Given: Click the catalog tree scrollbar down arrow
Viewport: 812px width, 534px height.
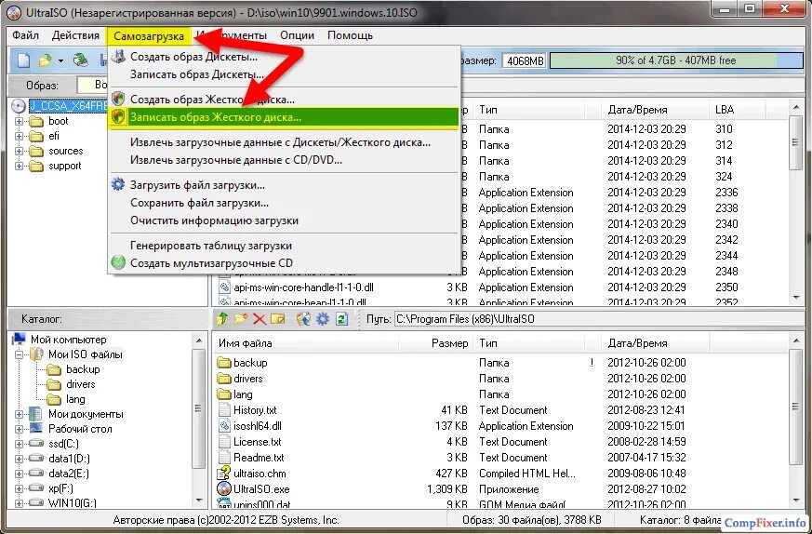Looking at the screenshot, I should (x=199, y=500).
